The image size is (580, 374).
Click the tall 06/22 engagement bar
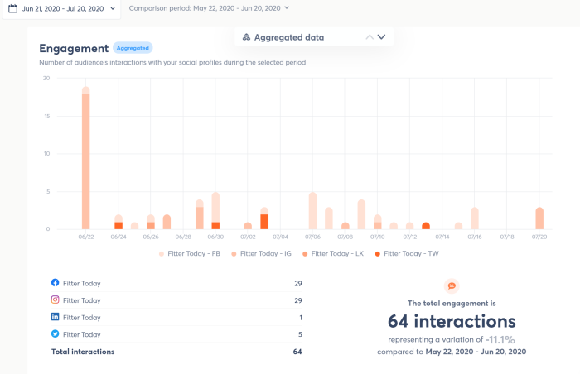click(x=85, y=158)
